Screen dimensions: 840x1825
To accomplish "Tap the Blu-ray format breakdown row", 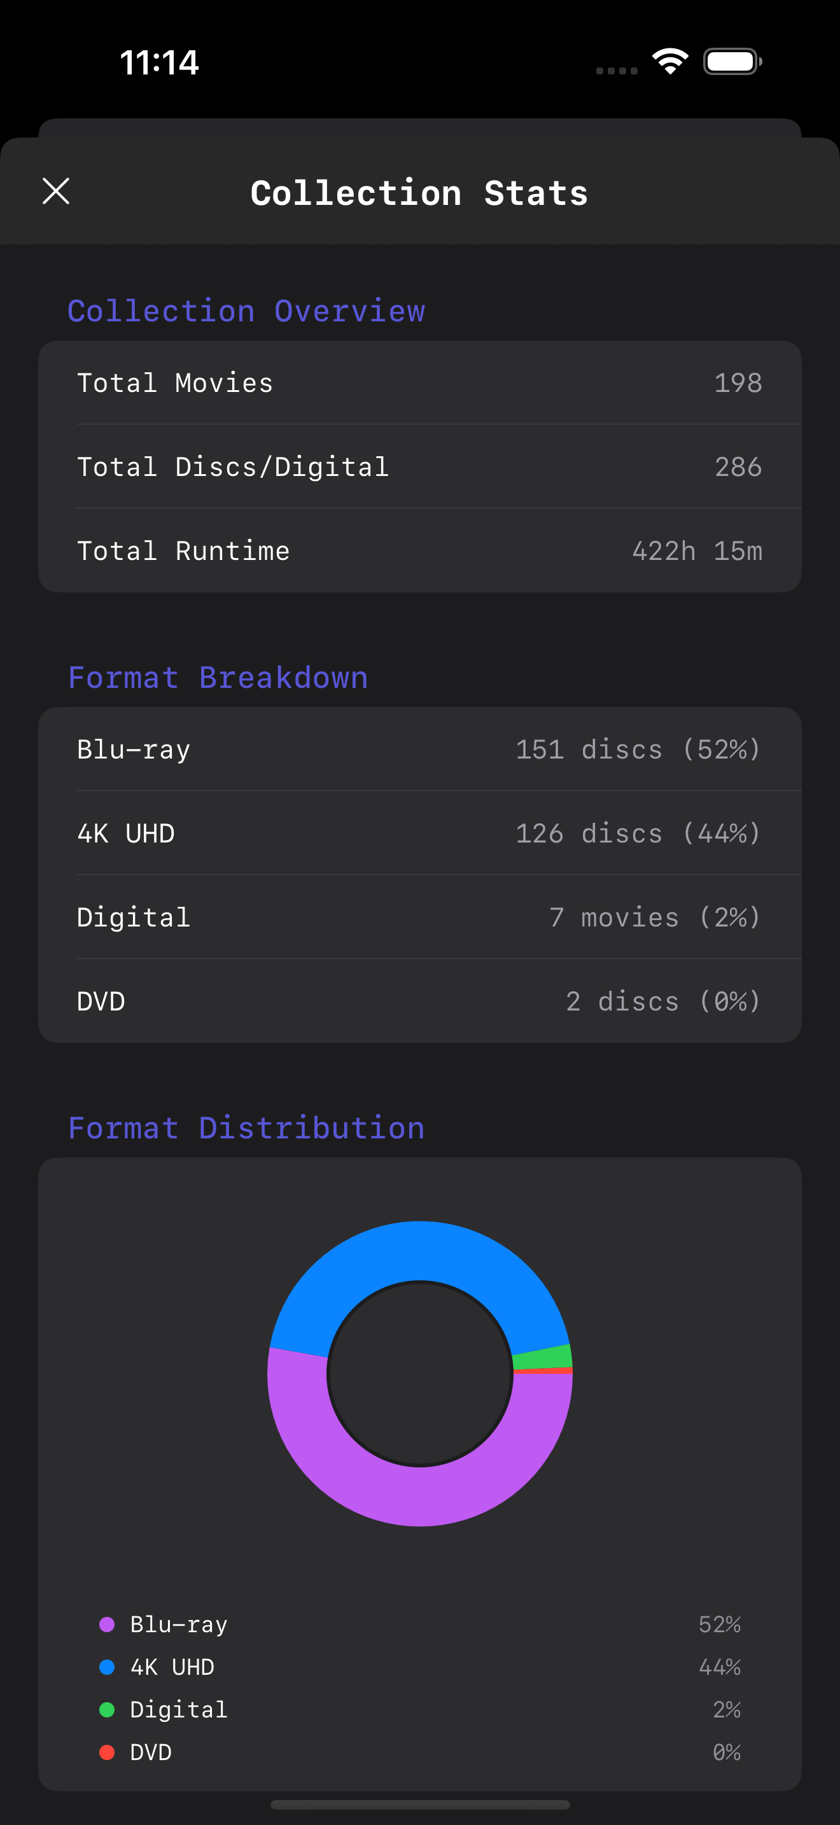I will coord(419,749).
